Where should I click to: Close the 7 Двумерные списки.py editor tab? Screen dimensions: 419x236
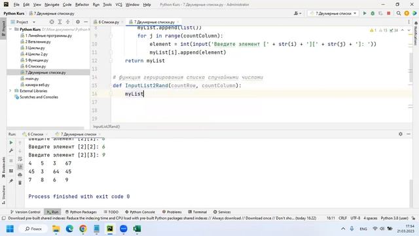tap(177, 22)
